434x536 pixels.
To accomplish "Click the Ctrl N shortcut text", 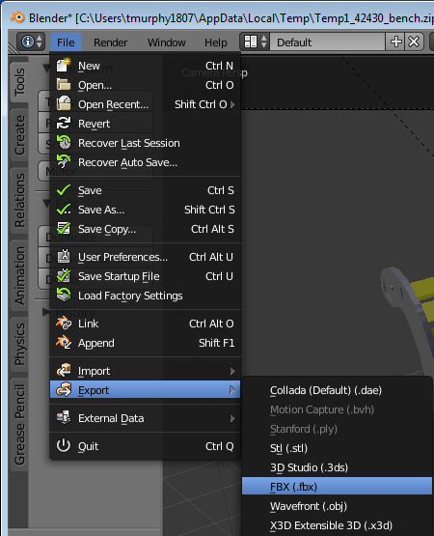I will tap(219, 66).
